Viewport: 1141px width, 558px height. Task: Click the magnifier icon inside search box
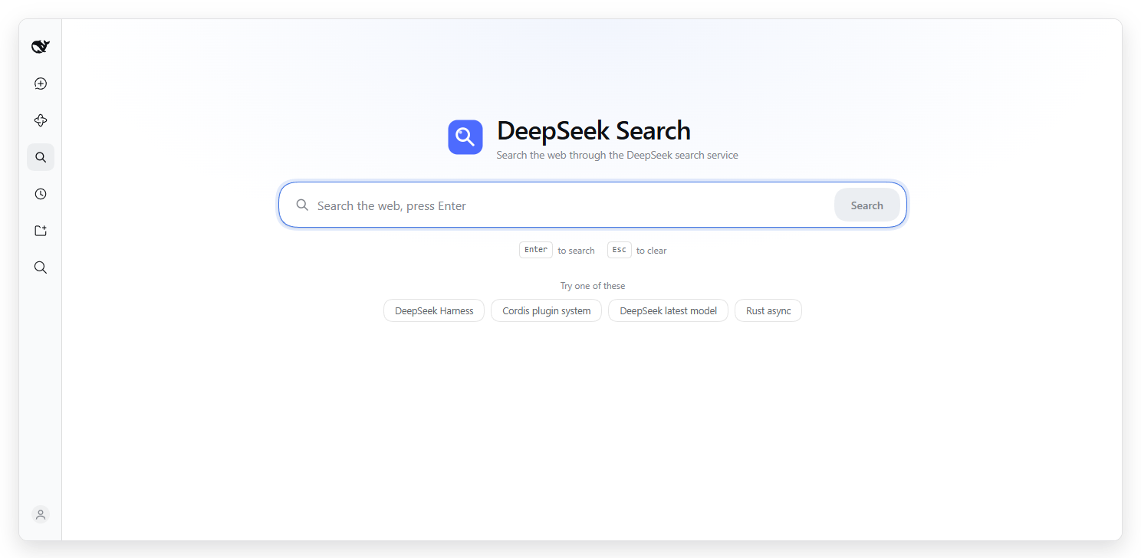click(302, 205)
